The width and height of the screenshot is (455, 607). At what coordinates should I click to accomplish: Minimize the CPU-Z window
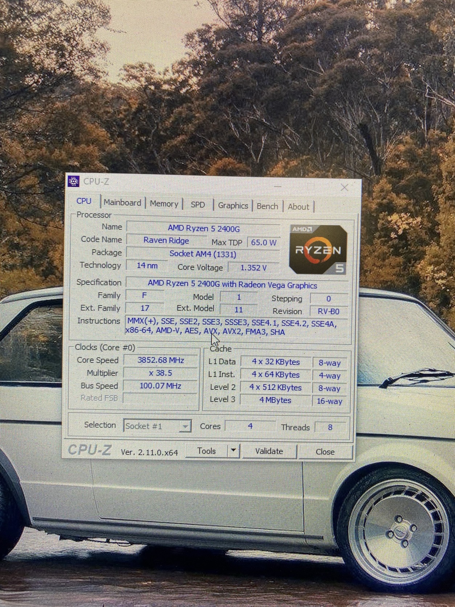click(278, 186)
